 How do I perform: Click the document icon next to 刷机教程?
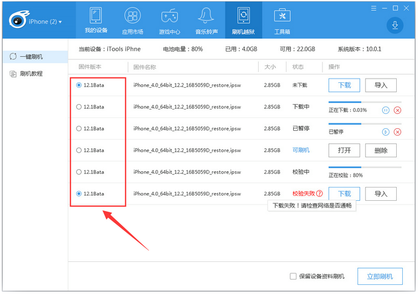[x=13, y=74]
